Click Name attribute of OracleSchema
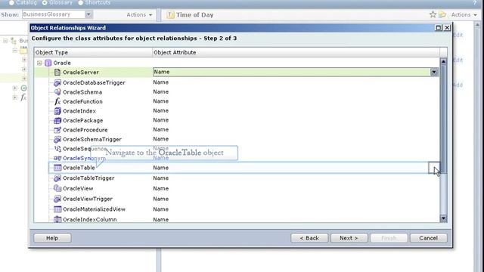Screen dimensions: 484x272 pyautogui.click(x=161, y=92)
